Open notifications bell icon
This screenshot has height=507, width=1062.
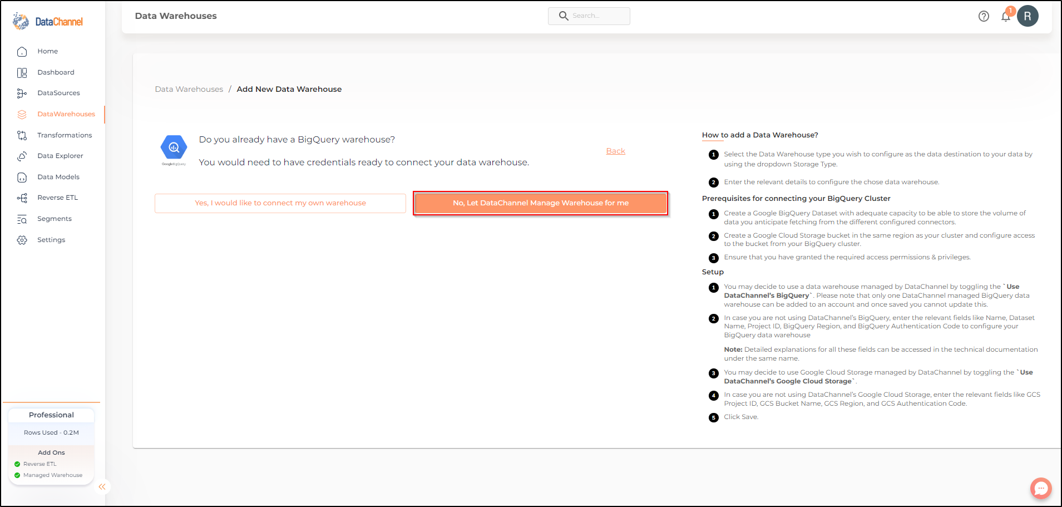point(1006,16)
